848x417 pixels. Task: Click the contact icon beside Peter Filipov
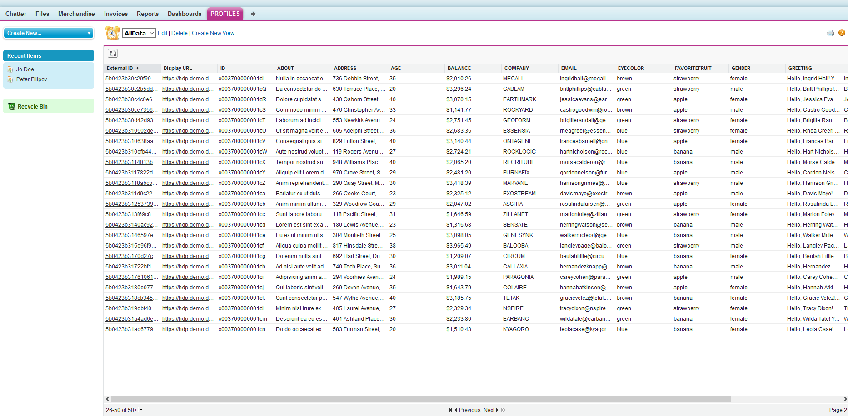point(10,79)
